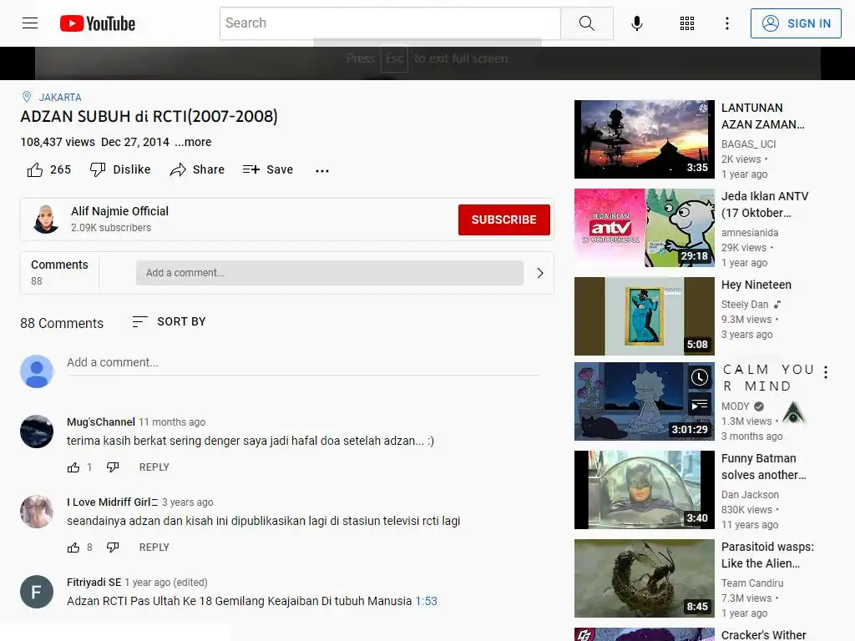Open Parasitoid wasps video thumbnail

(644, 578)
